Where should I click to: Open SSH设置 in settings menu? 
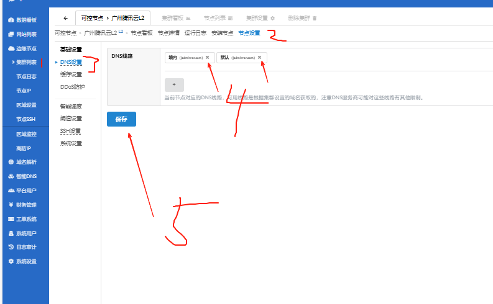(70, 131)
